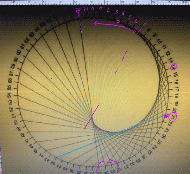The image size is (190, 174).
Task: Click the printed number 62 on the circle
Action: (x=27, y=40)
